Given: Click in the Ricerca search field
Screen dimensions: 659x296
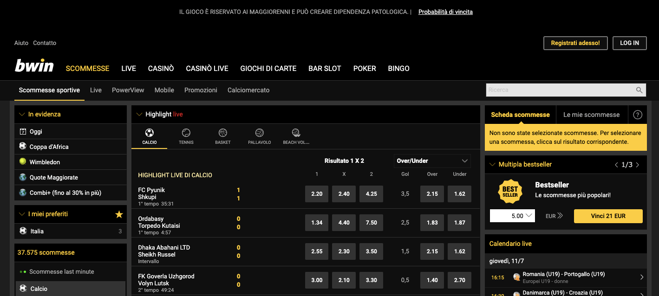Looking at the screenshot, I should coord(560,90).
